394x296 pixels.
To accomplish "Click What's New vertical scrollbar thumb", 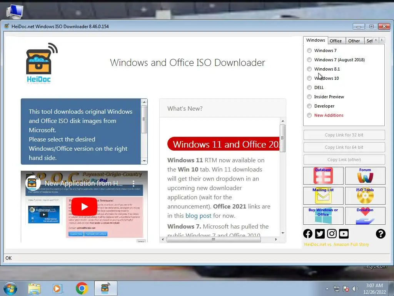I will [283, 138].
